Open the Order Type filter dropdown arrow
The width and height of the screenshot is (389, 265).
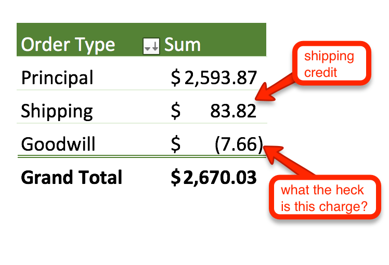coord(151,46)
